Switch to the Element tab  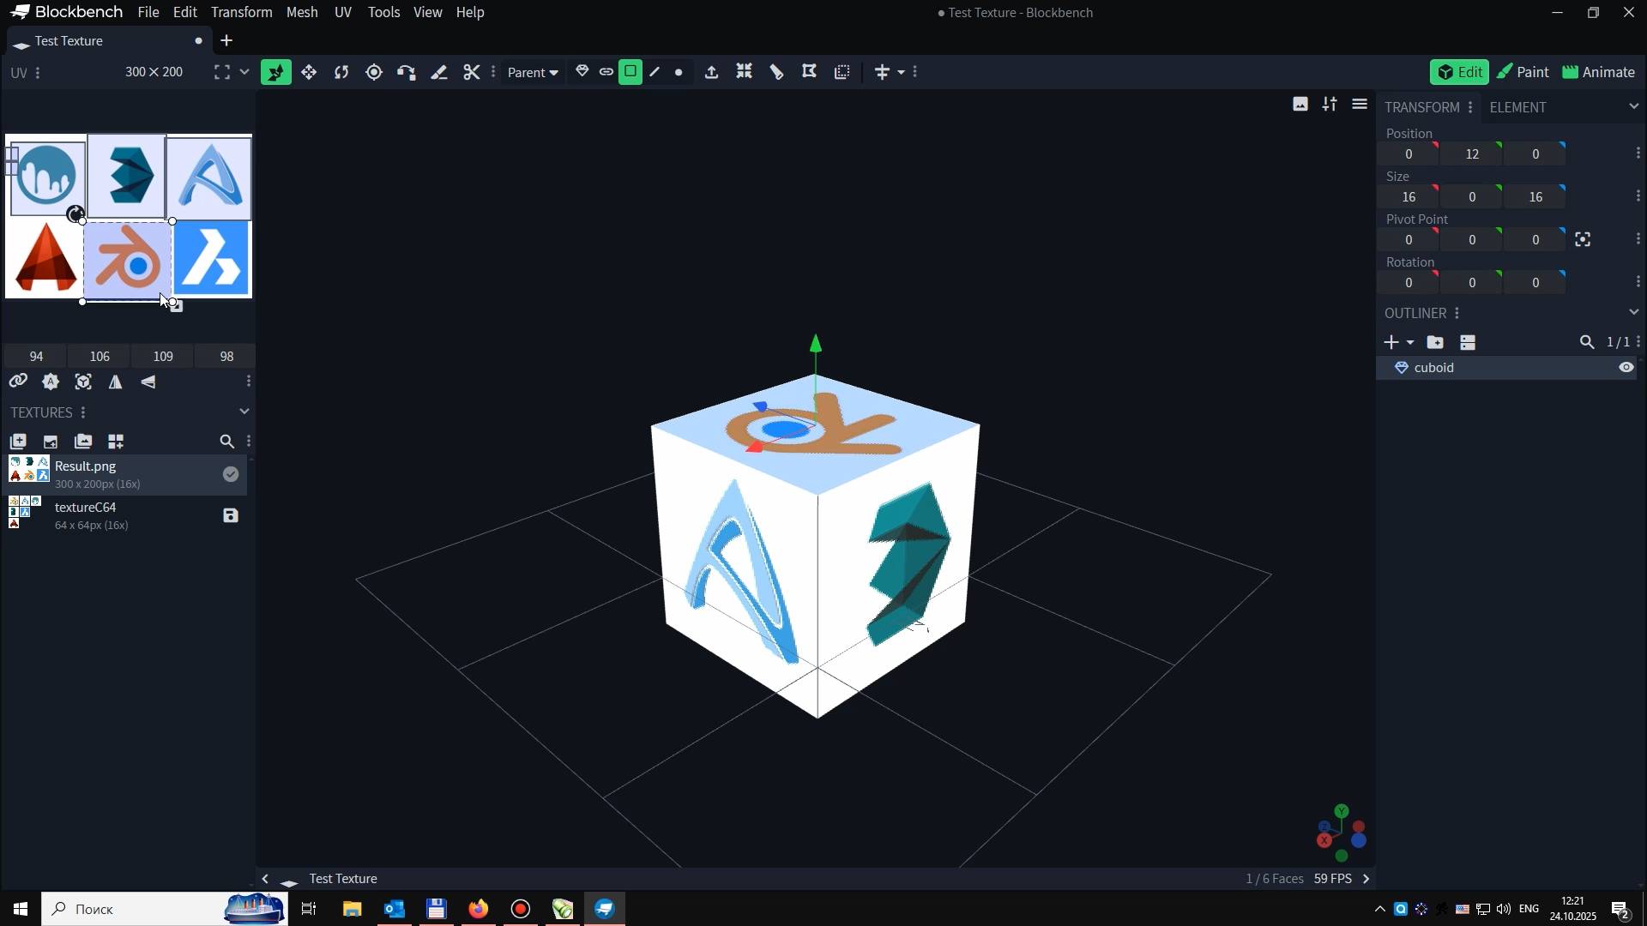point(1517,107)
